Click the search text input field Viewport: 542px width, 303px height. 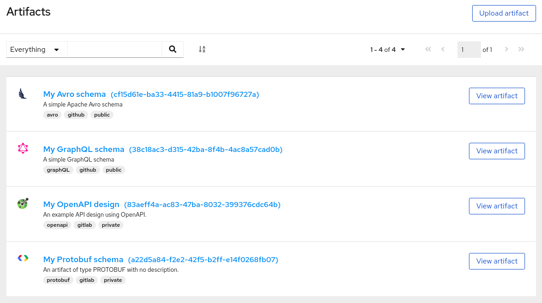tap(115, 49)
